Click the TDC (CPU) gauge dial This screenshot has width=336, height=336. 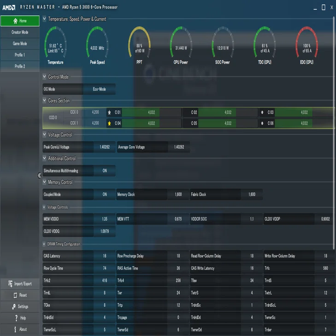coord(265,42)
